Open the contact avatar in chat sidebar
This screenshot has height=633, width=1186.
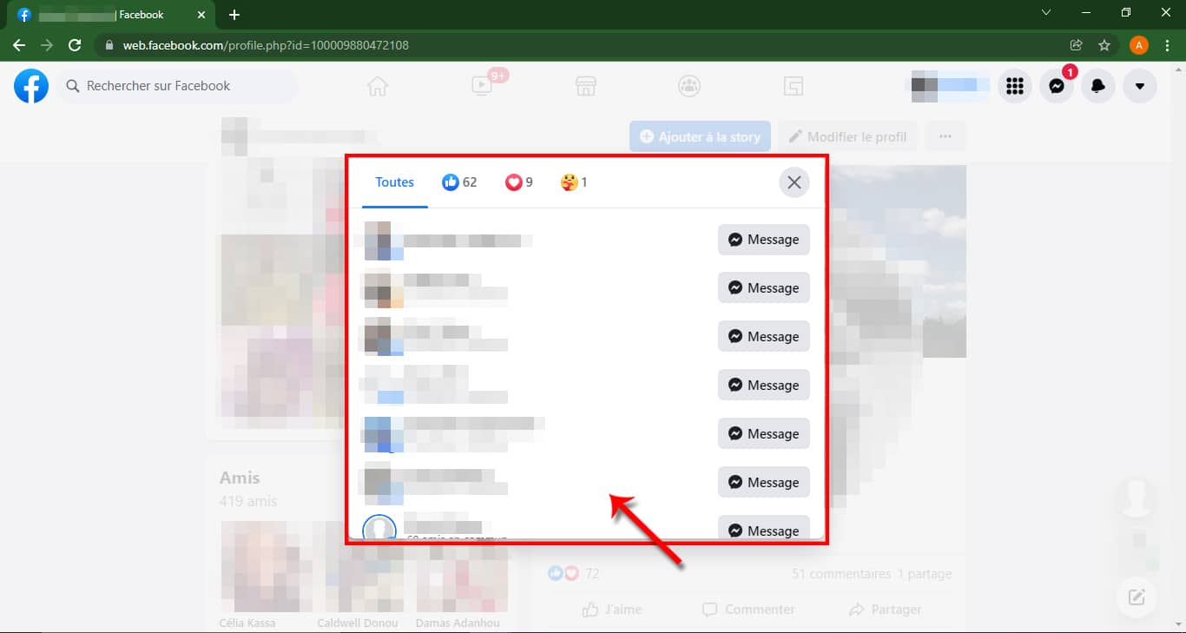(1137, 498)
